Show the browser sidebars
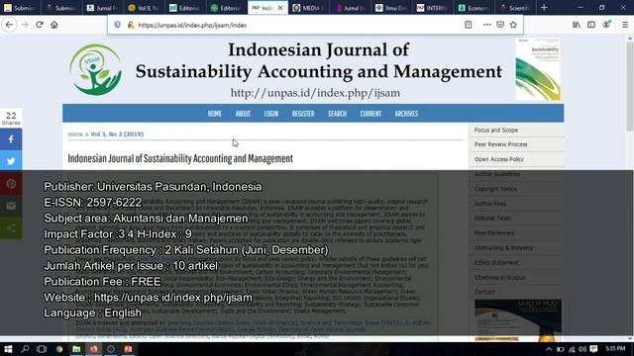634x356 pixels. pos(591,25)
